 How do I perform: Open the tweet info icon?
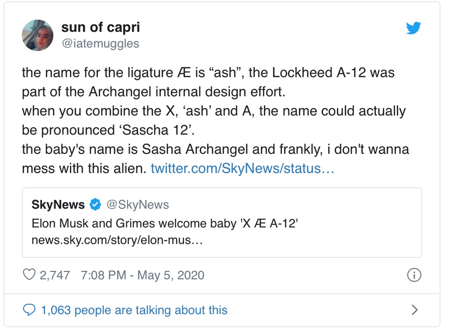pyautogui.click(x=414, y=275)
